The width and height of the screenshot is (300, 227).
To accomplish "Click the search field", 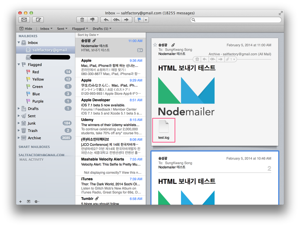I will tap(236, 20).
